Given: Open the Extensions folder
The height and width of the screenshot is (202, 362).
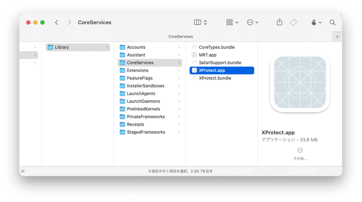Looking at the screenshot, I should pyautogui.click(x=150, y=70).
